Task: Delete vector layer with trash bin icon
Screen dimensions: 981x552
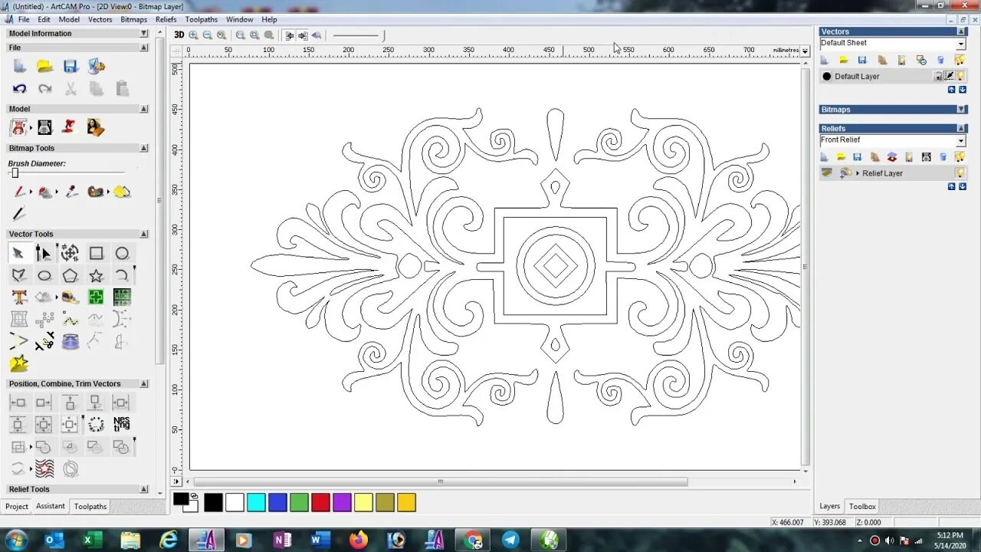Action: pos(941,60)
